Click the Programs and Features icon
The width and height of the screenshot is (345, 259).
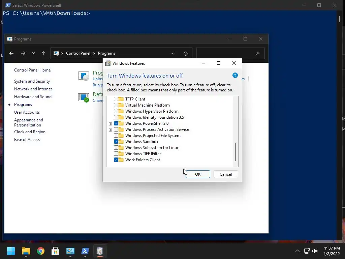[84, 76]
